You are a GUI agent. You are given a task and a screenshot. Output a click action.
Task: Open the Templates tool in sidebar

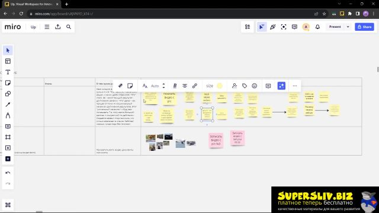point(8,61)
